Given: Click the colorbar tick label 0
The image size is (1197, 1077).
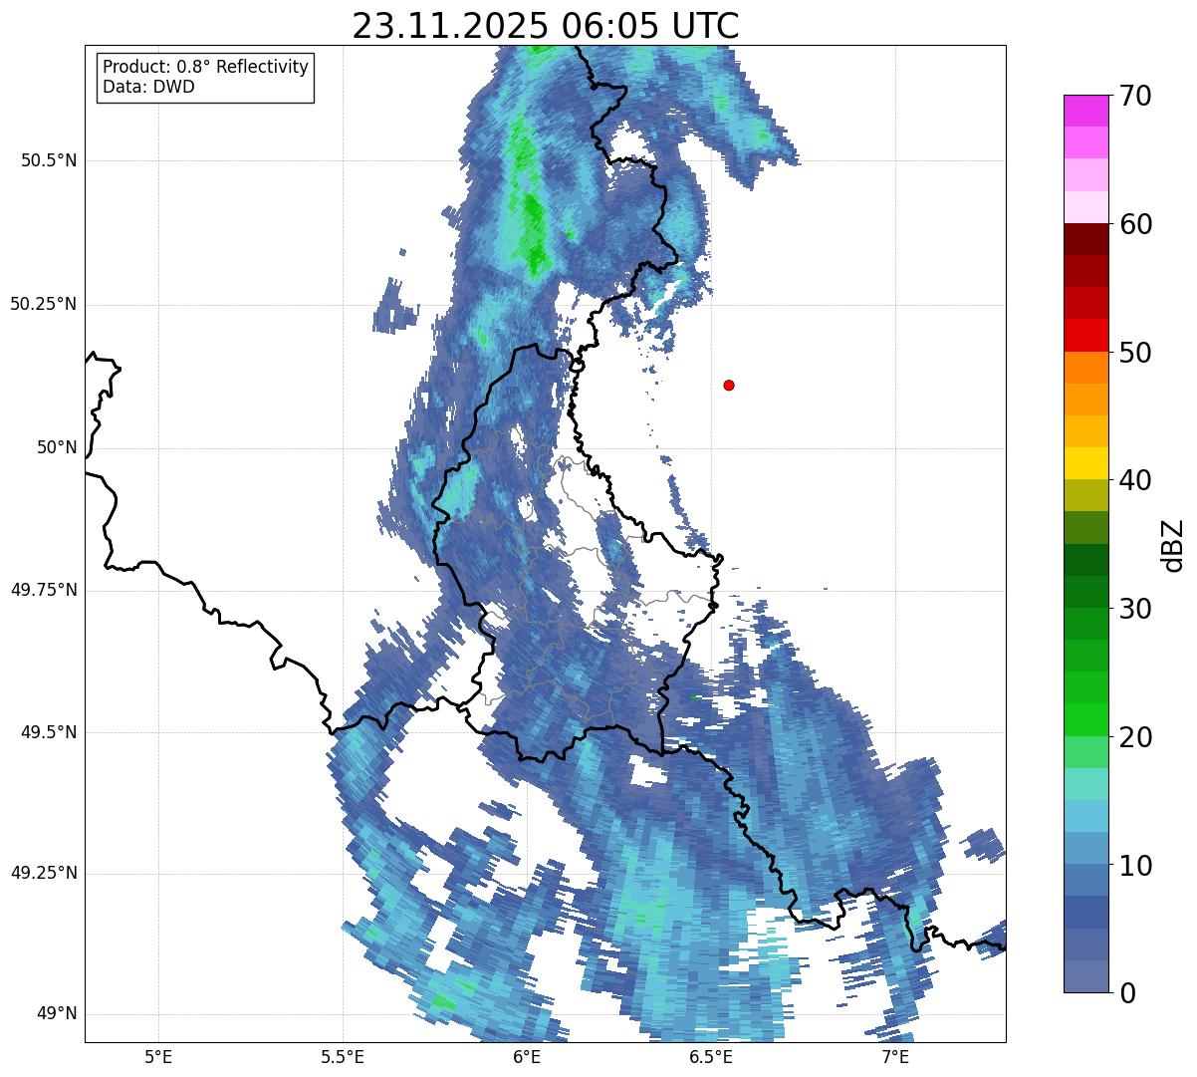Looking at the screenshot, I should tap(1127, 993).
